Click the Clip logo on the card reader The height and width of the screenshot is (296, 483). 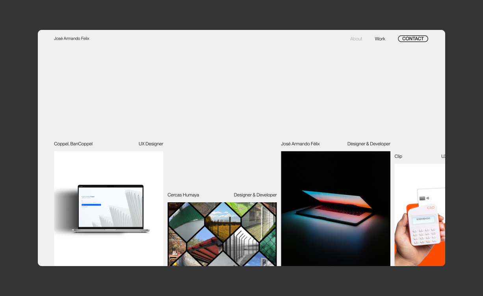pos(430,207)
